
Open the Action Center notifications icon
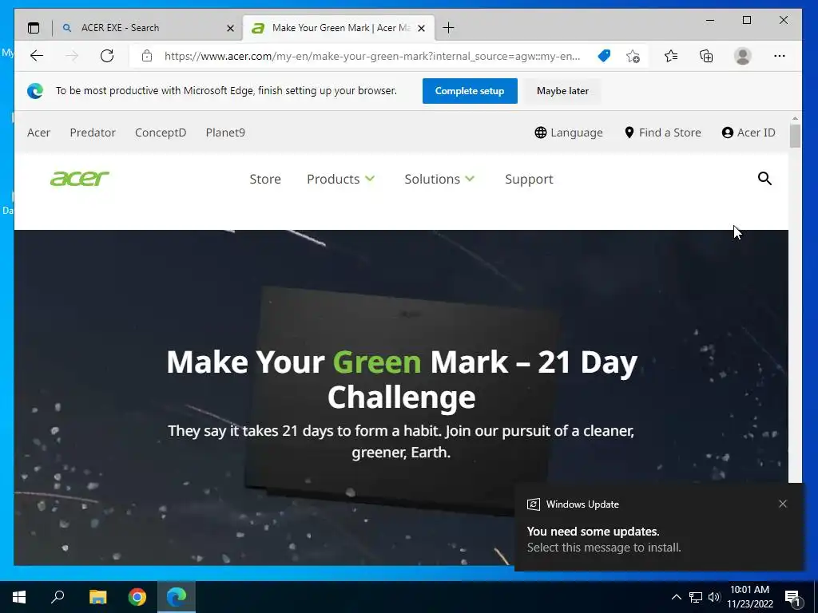[793, 597]
